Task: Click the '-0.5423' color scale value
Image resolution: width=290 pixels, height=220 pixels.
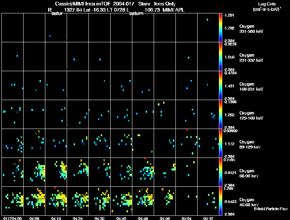Action: 230,202
